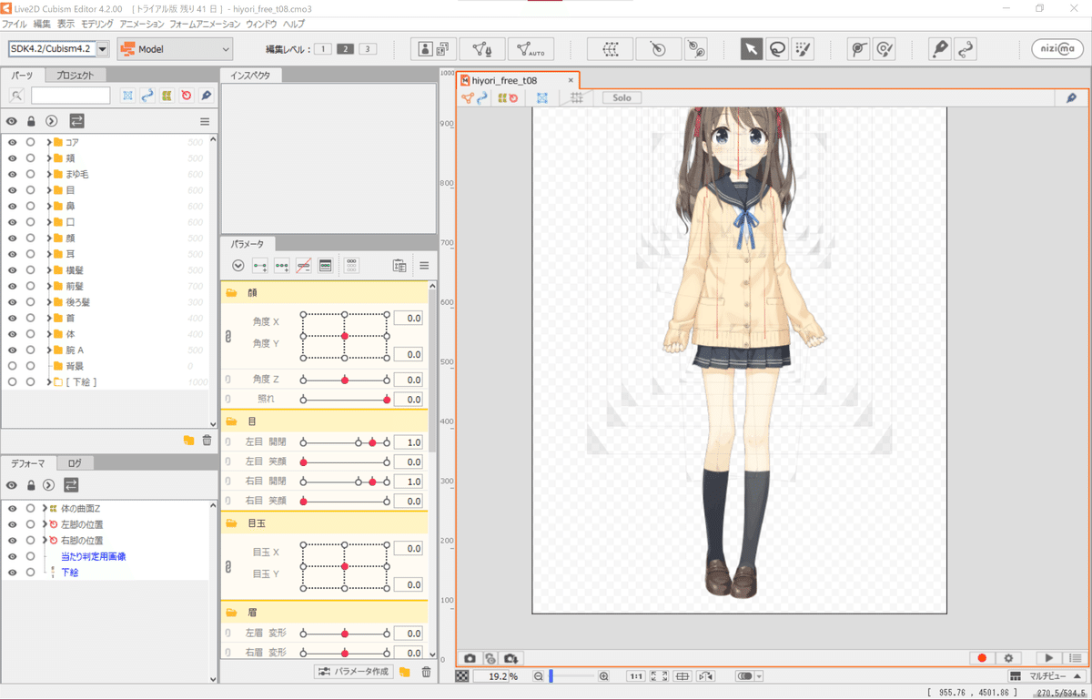Click the パラメータ作成 button
Viewport: 1092px width, 700px height.
tap(354, 672)
